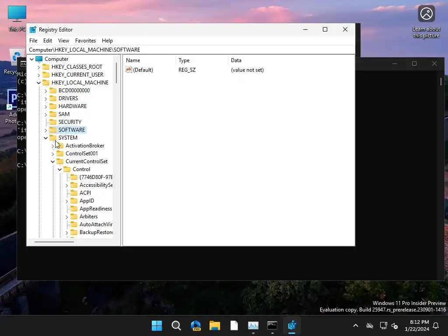Select HKEY_LOCAL_MACHINE in the tree

pos(80,83)
